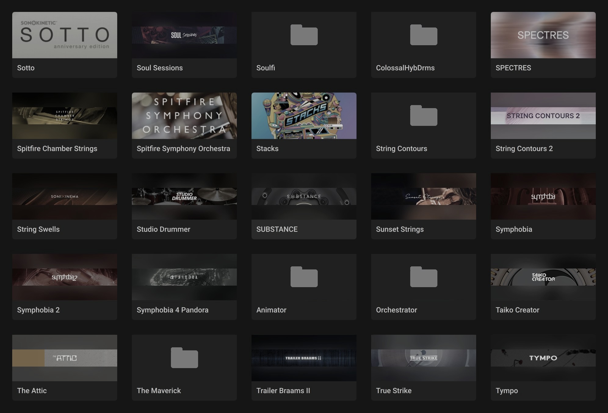Open the Orchestrator folder icon
This screenshot has width=608, height=413.
(x=424, y=277)
